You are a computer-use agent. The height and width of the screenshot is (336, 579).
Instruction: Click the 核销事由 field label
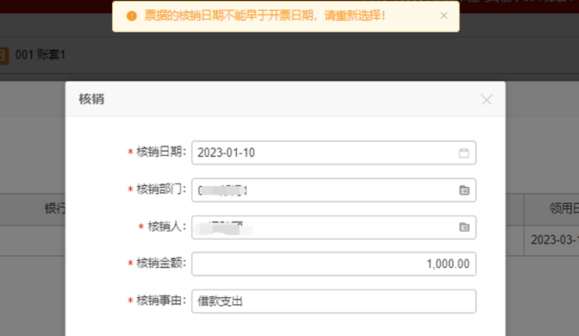click(x=161, y=301)
